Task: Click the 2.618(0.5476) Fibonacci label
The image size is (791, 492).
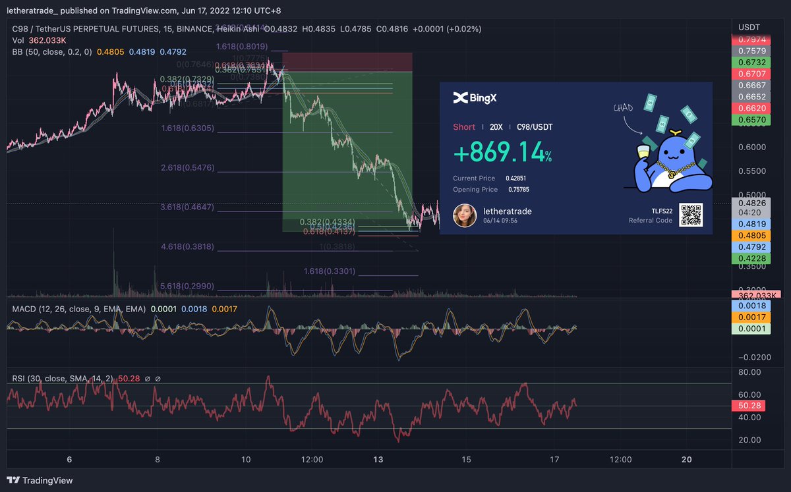Action: coord(188,168)
